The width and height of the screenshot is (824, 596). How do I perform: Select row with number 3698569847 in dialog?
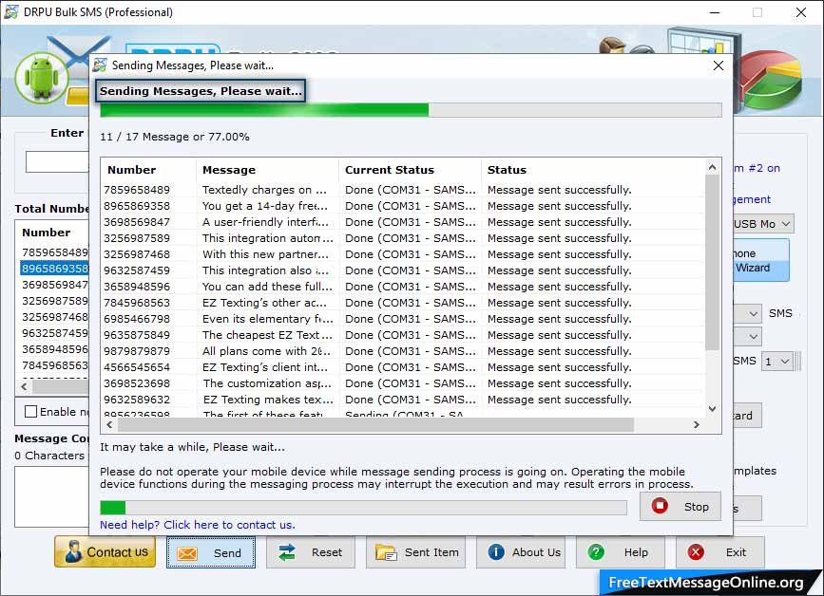403,222
